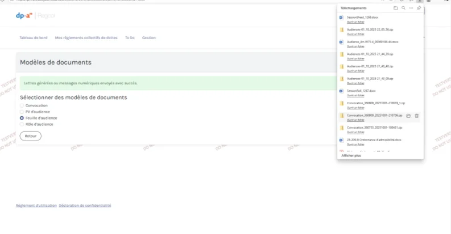Select the Convocation radio button
This screenshot has height=234, width=451.
[22, 105]
